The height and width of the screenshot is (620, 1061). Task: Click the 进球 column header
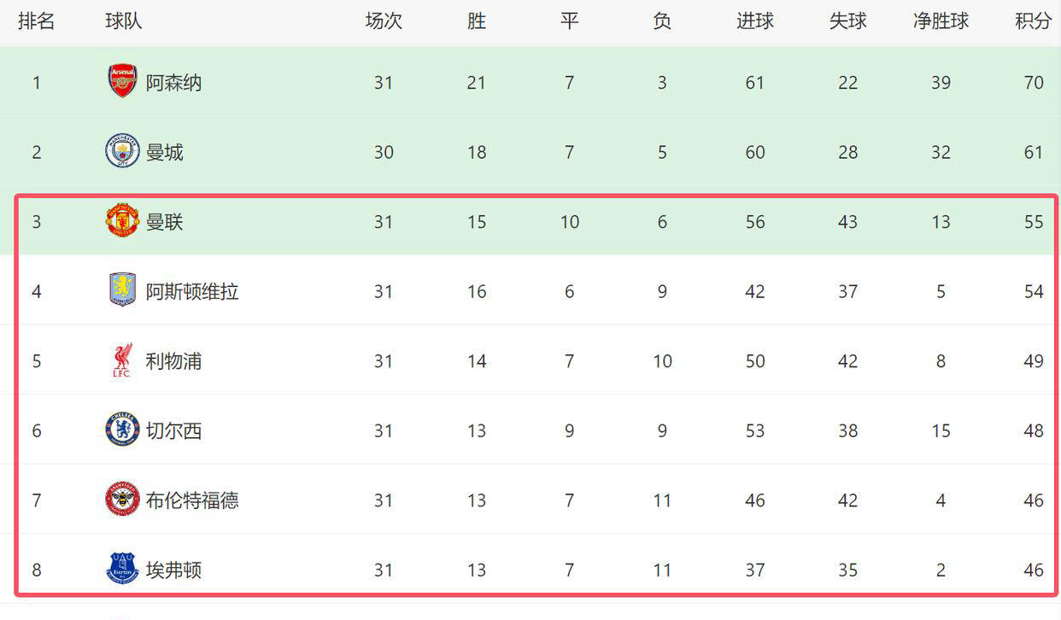[754, 21]
